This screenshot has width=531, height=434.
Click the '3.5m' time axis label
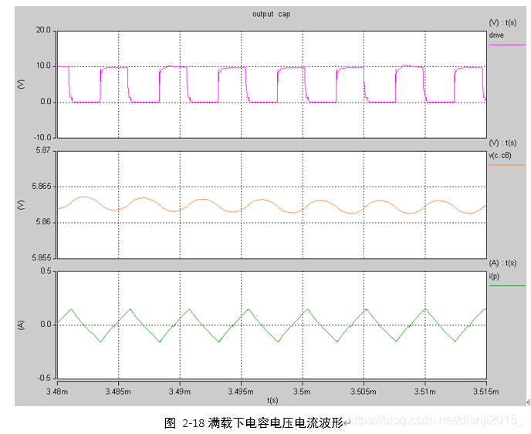click(x=302, y=392)
